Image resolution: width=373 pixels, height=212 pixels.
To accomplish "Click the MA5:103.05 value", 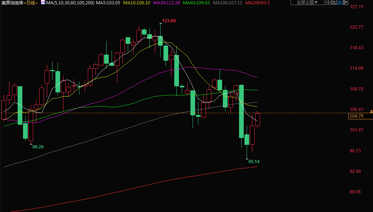I will point(108,3).
